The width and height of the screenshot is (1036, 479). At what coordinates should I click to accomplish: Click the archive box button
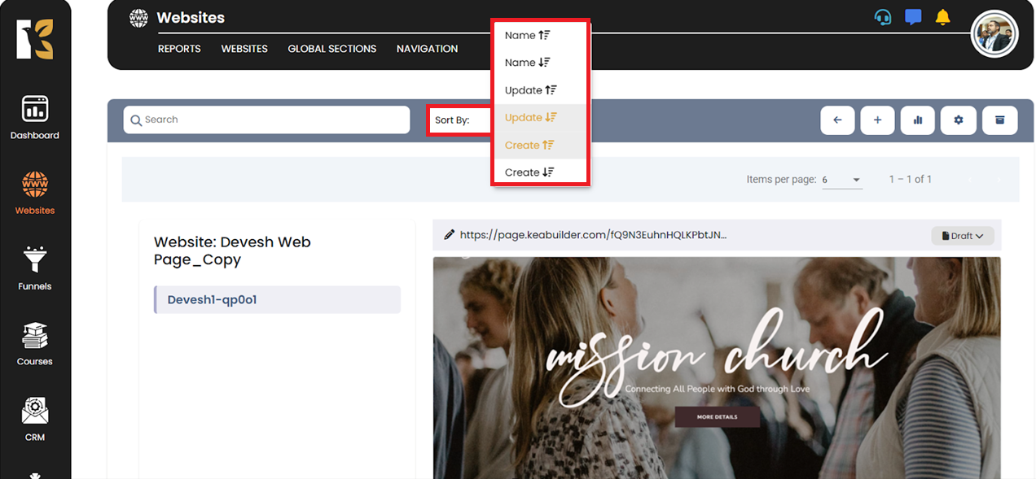999,120
